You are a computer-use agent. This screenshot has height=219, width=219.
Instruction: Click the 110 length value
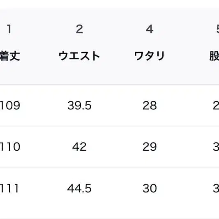(x=10, y=147)
